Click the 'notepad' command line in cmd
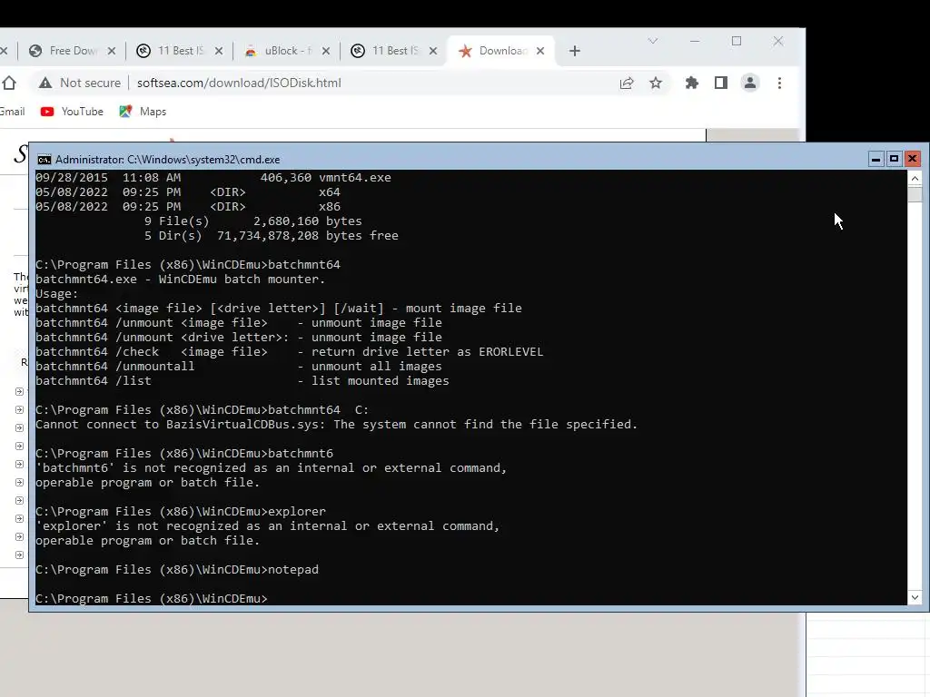This screenshot has height=697, width=930. 177,570
